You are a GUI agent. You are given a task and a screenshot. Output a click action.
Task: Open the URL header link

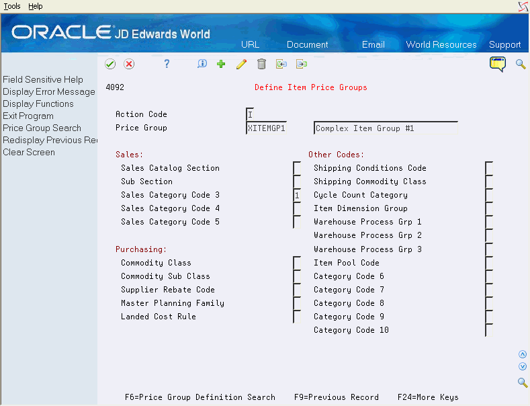coord(250,44)
